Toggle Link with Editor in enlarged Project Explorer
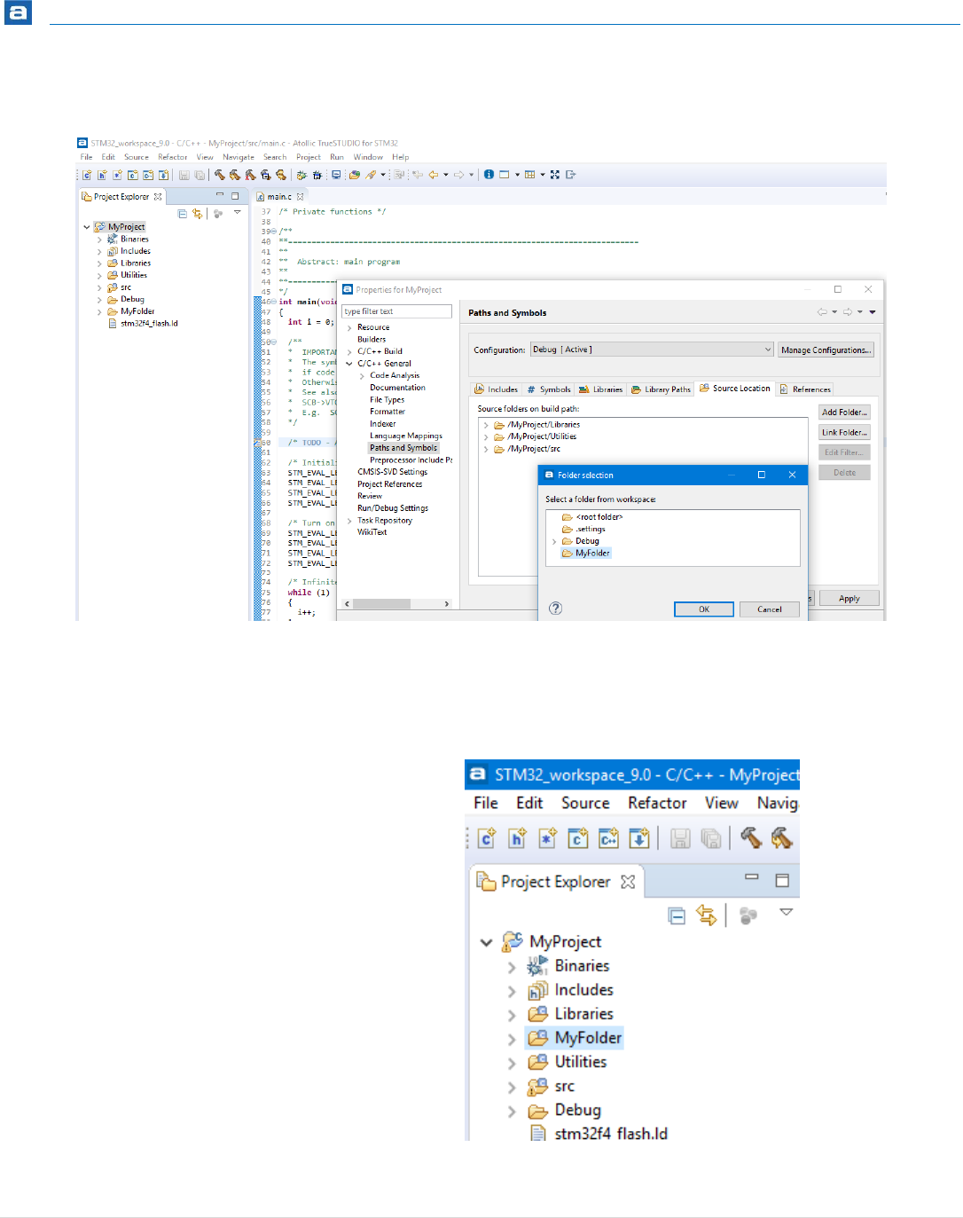 (707, 915)
